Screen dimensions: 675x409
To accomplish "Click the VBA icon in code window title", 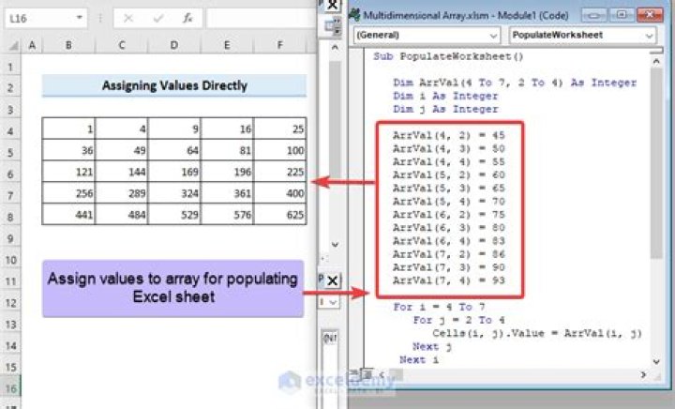I will coord(354,15).
